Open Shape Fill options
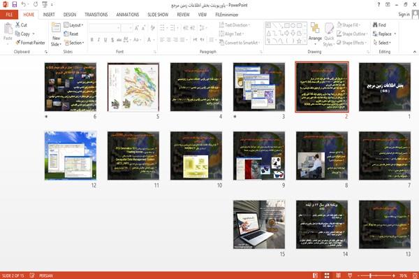Screen dimensions: 419x279 click(348, 25)
